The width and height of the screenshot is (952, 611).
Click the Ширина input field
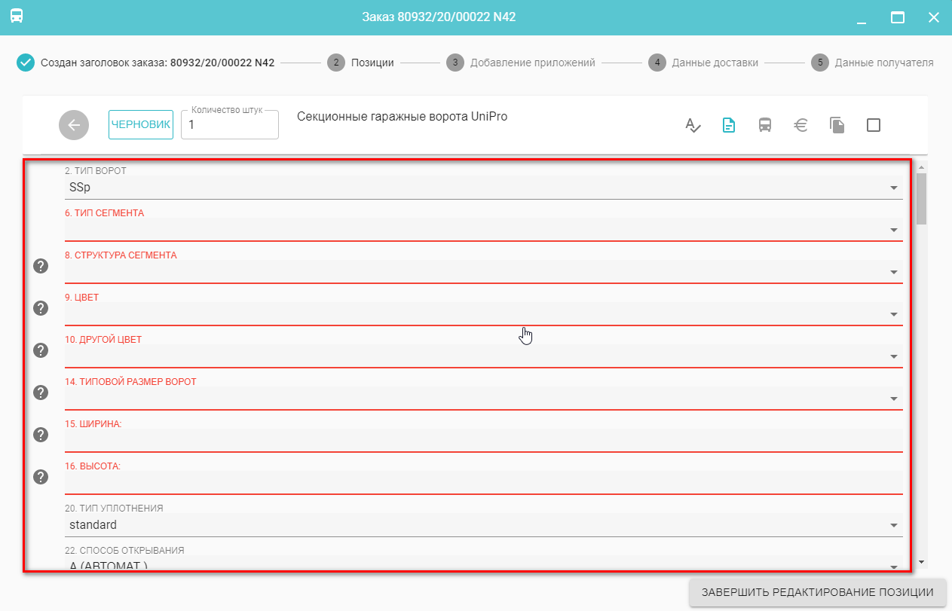click(x=482, y=441)
